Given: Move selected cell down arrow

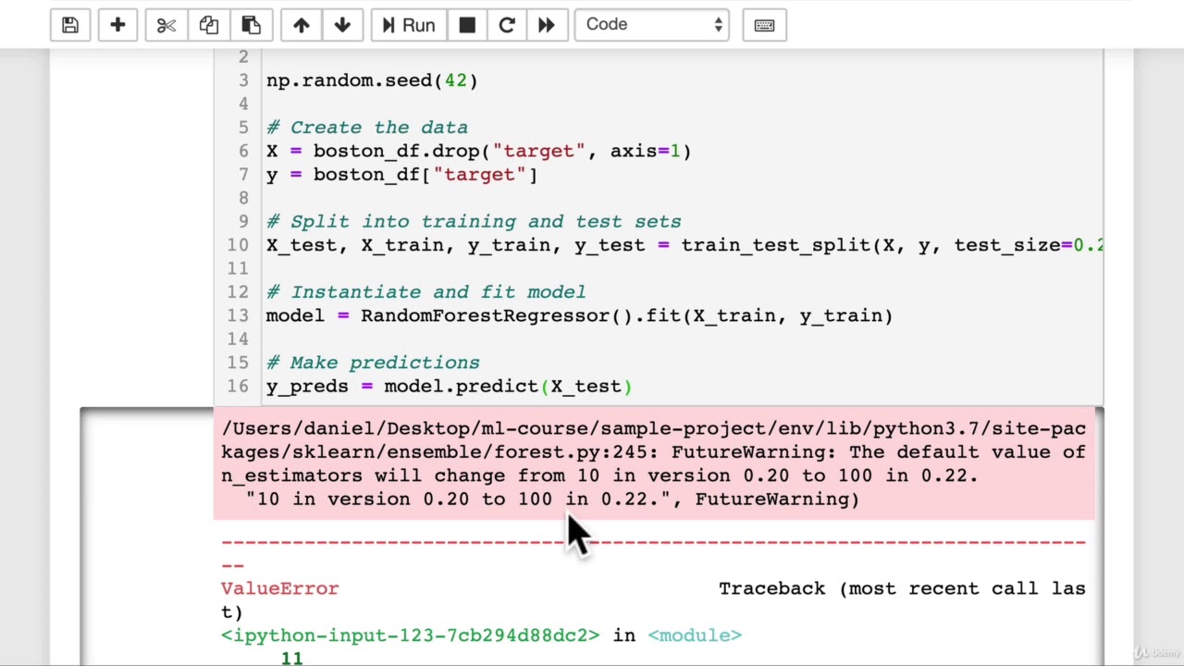Looking at the screenshot, I should tap(342, 25).
